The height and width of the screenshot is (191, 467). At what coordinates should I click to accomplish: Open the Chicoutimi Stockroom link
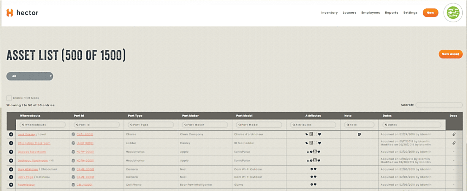pyautogui.click(x=34, y=143)
